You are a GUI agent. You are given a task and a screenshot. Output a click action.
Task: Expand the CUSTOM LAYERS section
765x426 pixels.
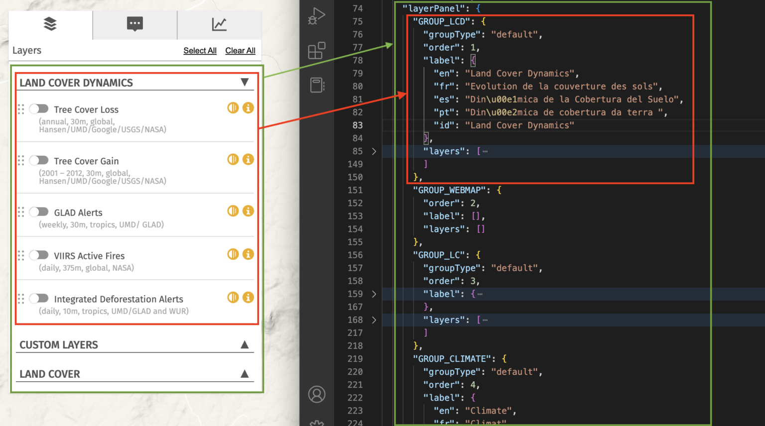tap(245, 344)
